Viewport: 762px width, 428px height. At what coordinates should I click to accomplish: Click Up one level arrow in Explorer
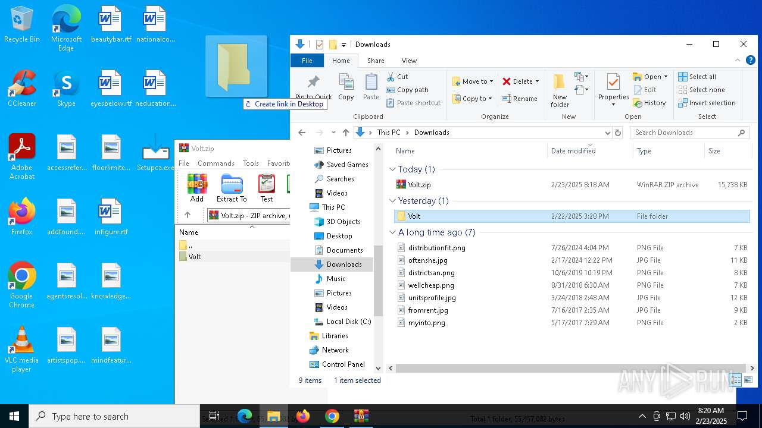click(x=346, y=133)
